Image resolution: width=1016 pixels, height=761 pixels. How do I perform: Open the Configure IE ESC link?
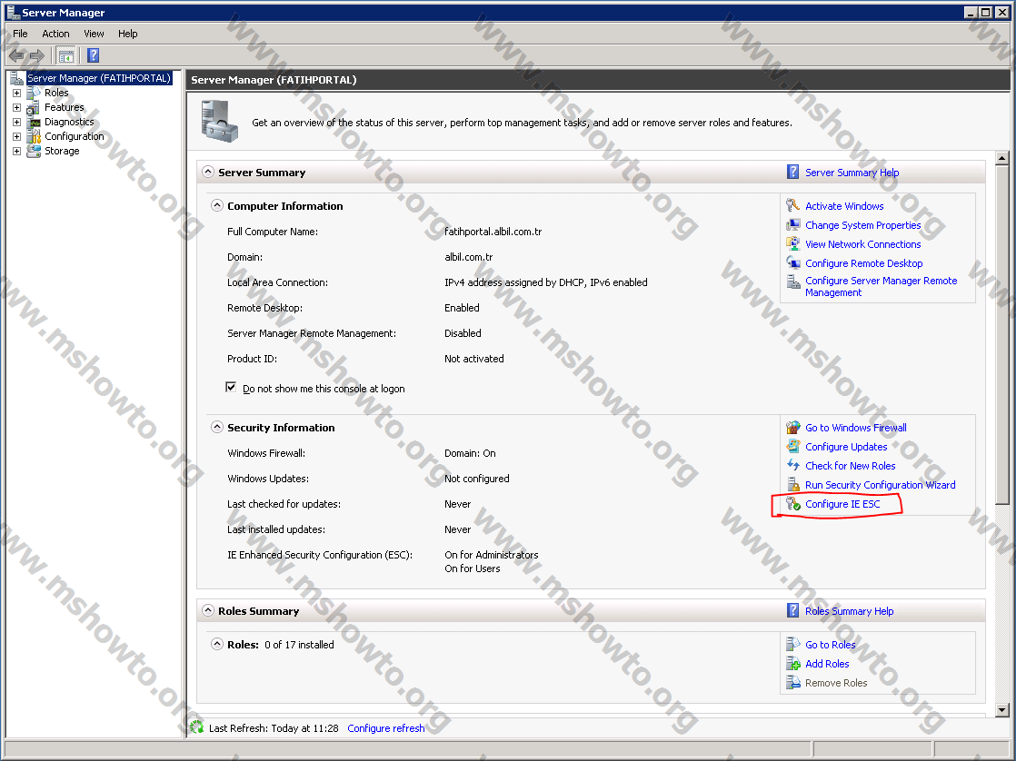click(842, 504)
